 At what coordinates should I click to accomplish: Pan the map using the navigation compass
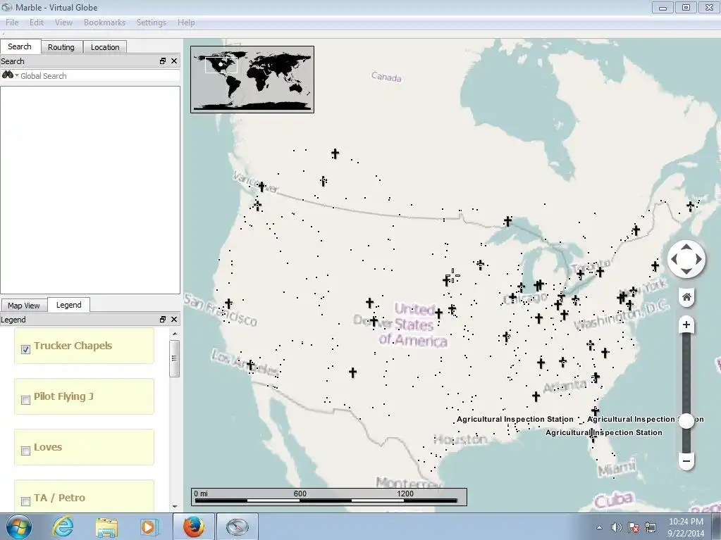(x=686, y=259)
